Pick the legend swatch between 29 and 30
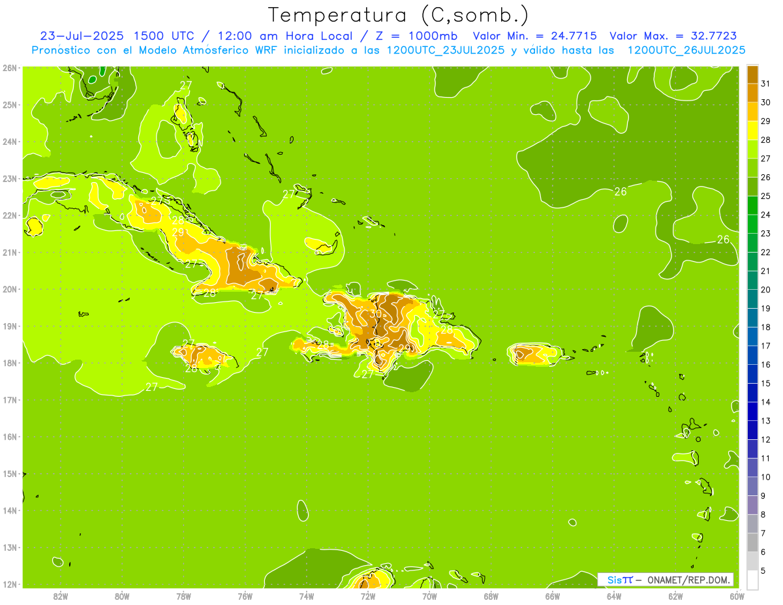The image size is (783, 605). coord(752,112)
